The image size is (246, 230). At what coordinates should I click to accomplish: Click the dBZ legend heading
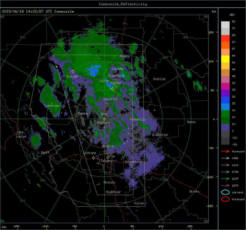232,14
